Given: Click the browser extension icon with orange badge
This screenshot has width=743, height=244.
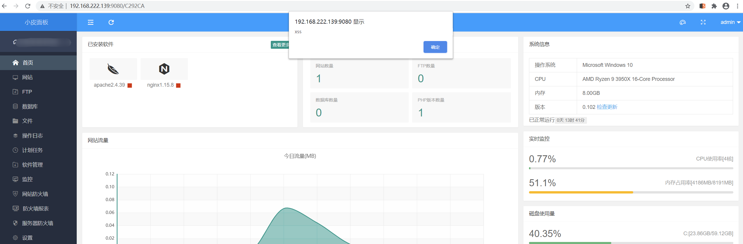Looking at the screenshot, I should pyautogui.click(x=702, y=6).
